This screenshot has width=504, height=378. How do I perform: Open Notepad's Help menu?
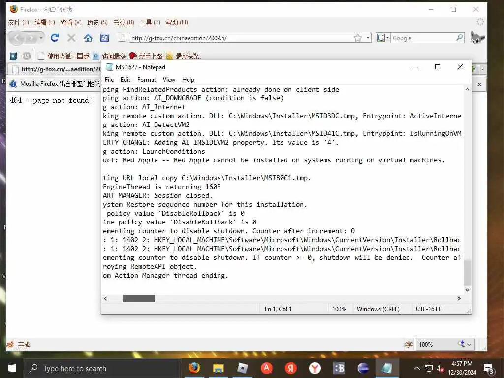tap(188, 80)
